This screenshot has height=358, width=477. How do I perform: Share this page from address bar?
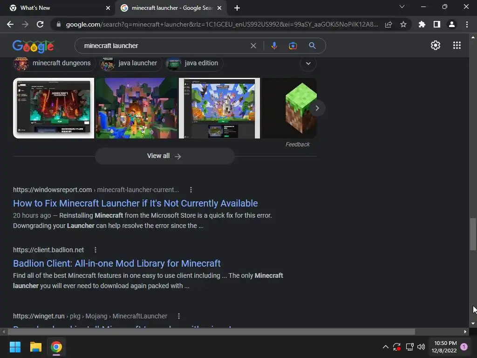click(388, 24)
